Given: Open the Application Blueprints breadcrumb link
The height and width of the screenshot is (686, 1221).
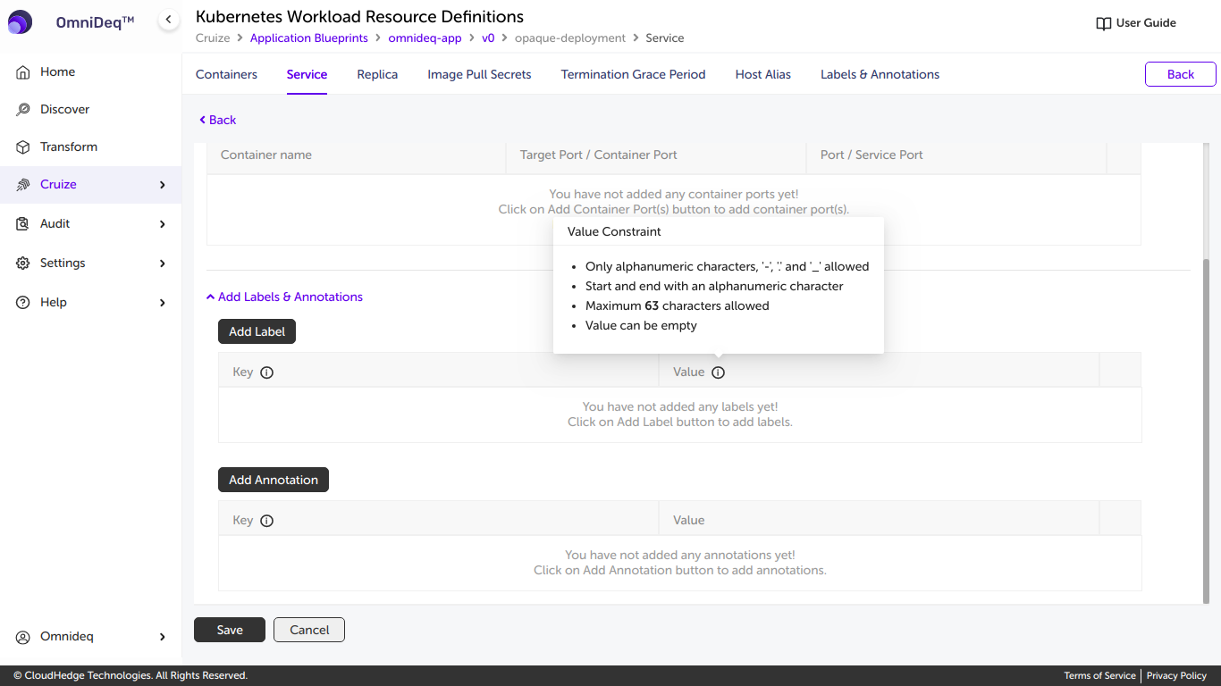Looking at the screenshot, I should coord(308,38).
